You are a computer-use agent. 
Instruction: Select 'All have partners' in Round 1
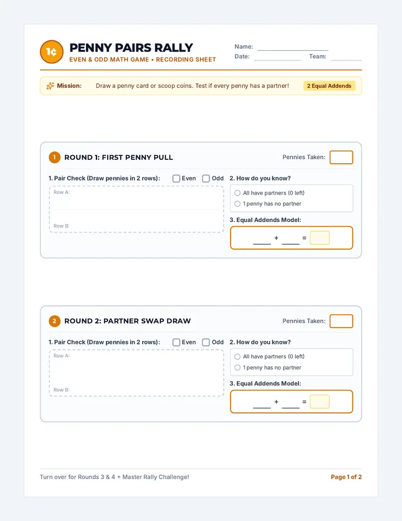pyautogui.click(x=237, y=193)
